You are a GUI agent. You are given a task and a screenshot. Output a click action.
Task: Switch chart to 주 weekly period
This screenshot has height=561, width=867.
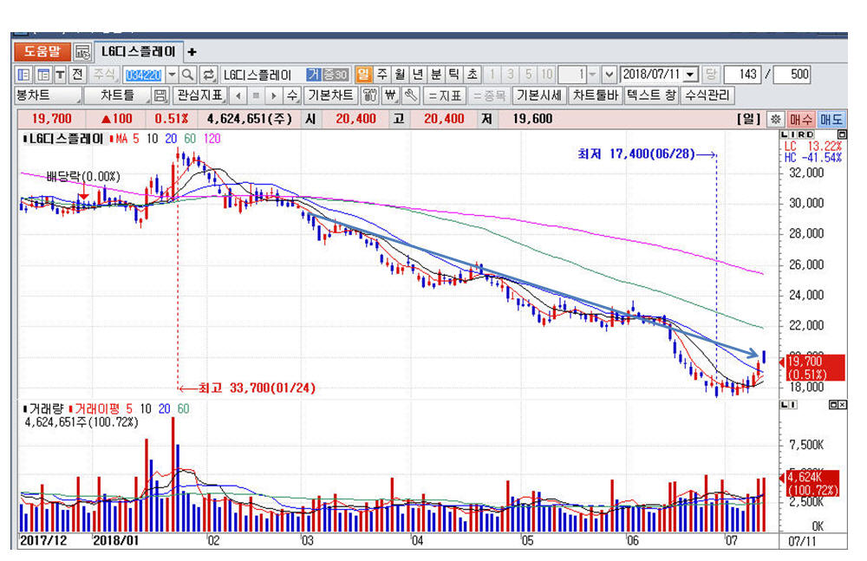click(x=381, y=75)
